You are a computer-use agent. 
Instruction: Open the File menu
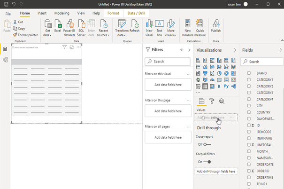tap(8, 14)
